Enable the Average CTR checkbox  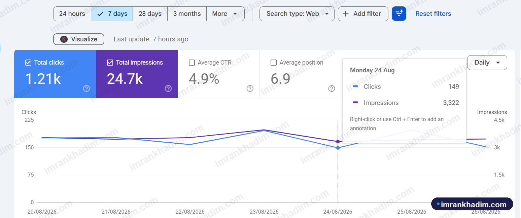tap(192, 63)
